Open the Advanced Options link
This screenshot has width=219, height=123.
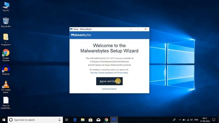pyautogui.click(x=109, y=89)
